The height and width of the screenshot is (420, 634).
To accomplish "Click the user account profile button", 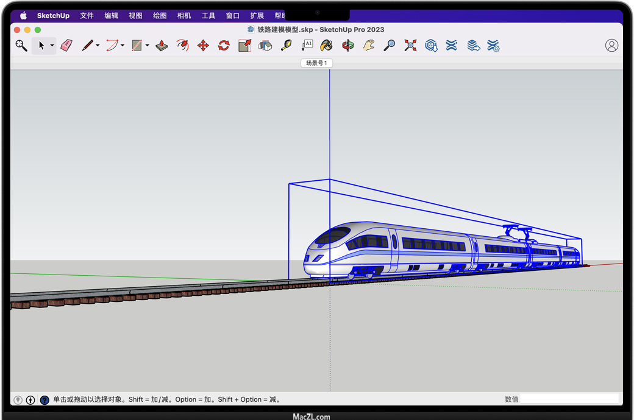I will 611,46.
